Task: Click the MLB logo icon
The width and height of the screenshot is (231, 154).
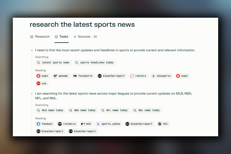Action: pyautogui.click(x=83, y=124)
